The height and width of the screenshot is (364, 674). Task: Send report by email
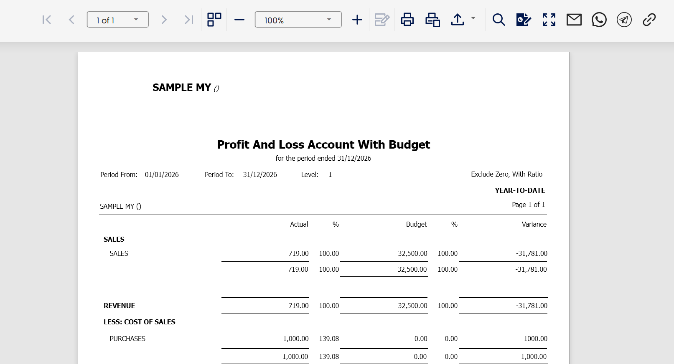click(574, 20)
